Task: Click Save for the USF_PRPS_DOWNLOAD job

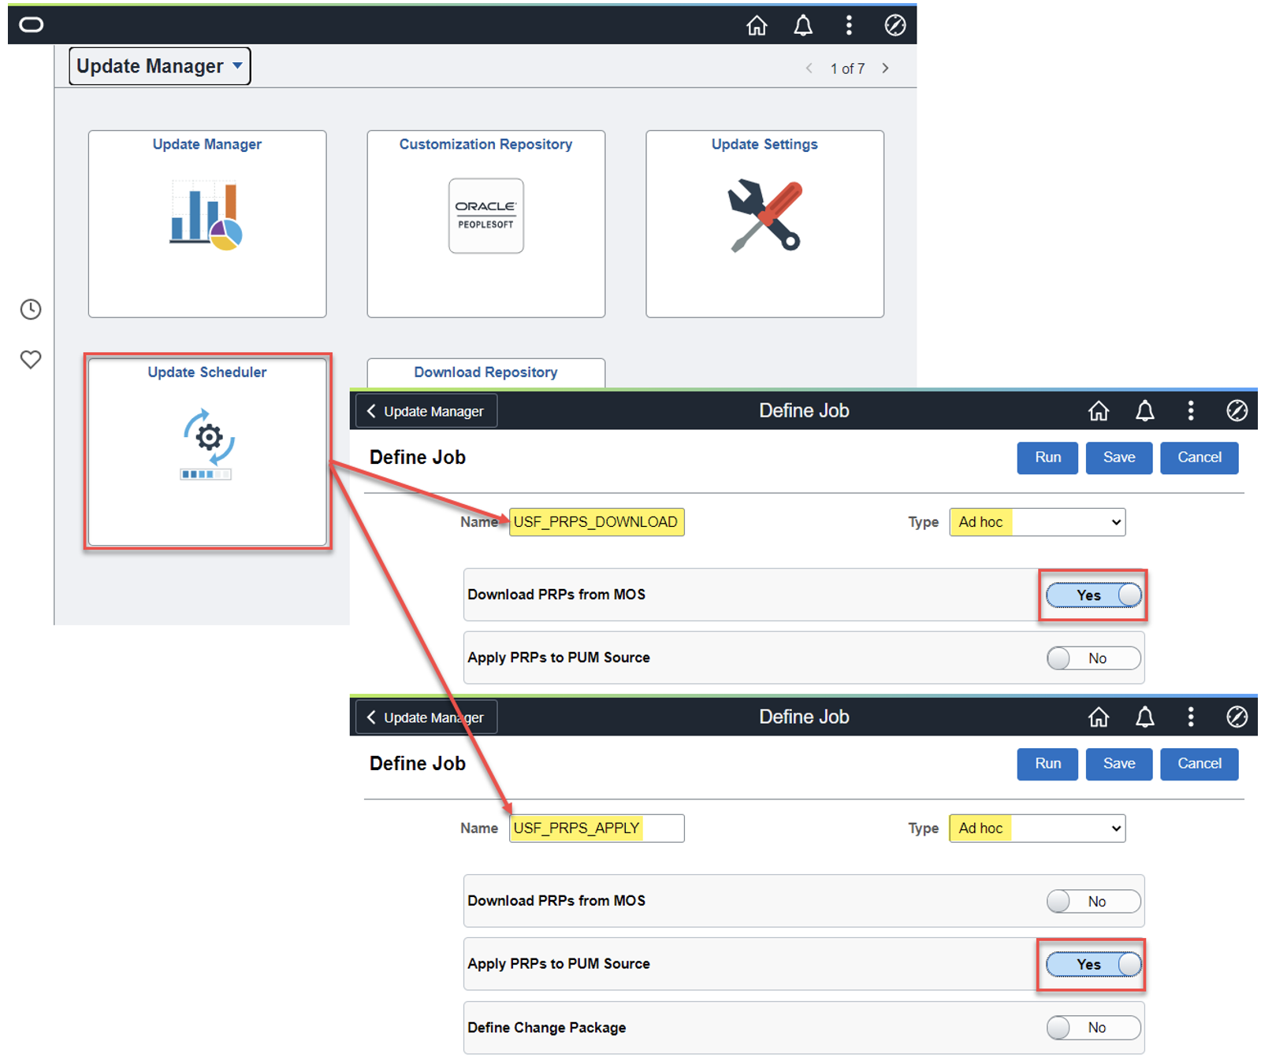Action: click(x=1119, y=458)
